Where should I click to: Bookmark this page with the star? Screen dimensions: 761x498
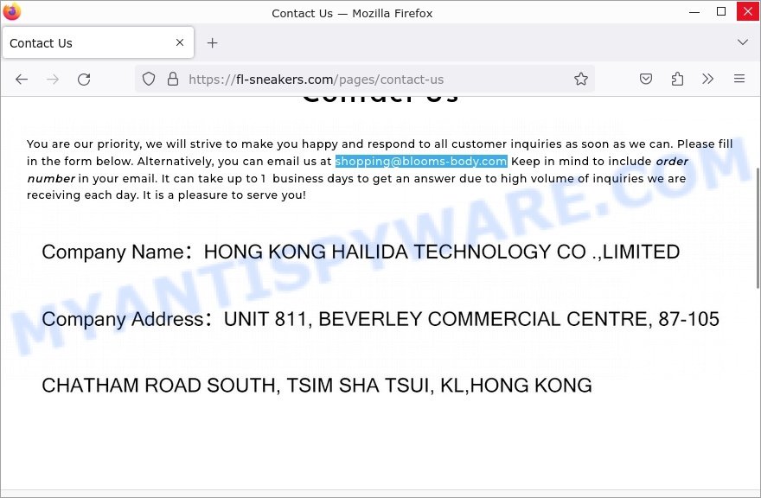[x=581, y=79]
